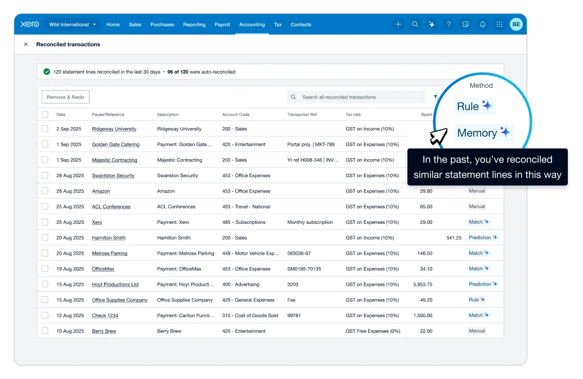Open the Wild International organisation dropdown
The height and width of the screenshot is (379, 583).
click(73, 25)
